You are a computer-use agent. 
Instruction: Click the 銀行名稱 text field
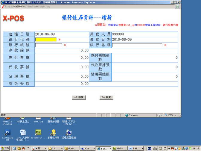137,45
